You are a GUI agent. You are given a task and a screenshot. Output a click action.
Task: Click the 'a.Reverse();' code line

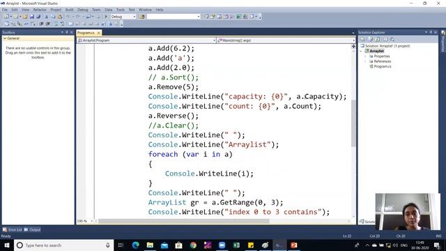pos(174,116)
